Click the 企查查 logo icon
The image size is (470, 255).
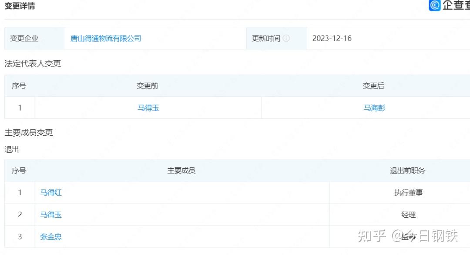pyautogui.click(x=435, y=5)
